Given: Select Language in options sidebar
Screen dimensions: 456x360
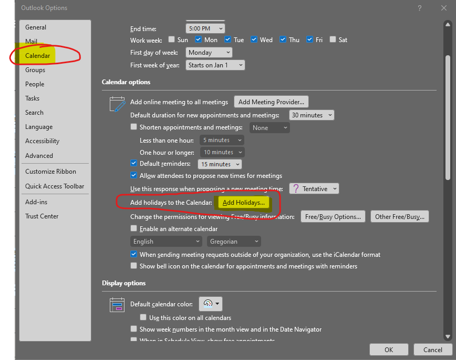Looking at the screenshot, I should [x=39, y=127].
